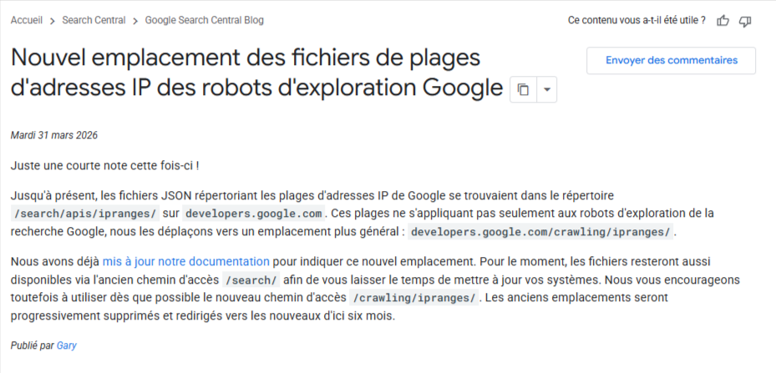Click the standalone developers.google.com code text
This screenshot has width=776, height=373.
pyautogui.click(x=253, y=213)
